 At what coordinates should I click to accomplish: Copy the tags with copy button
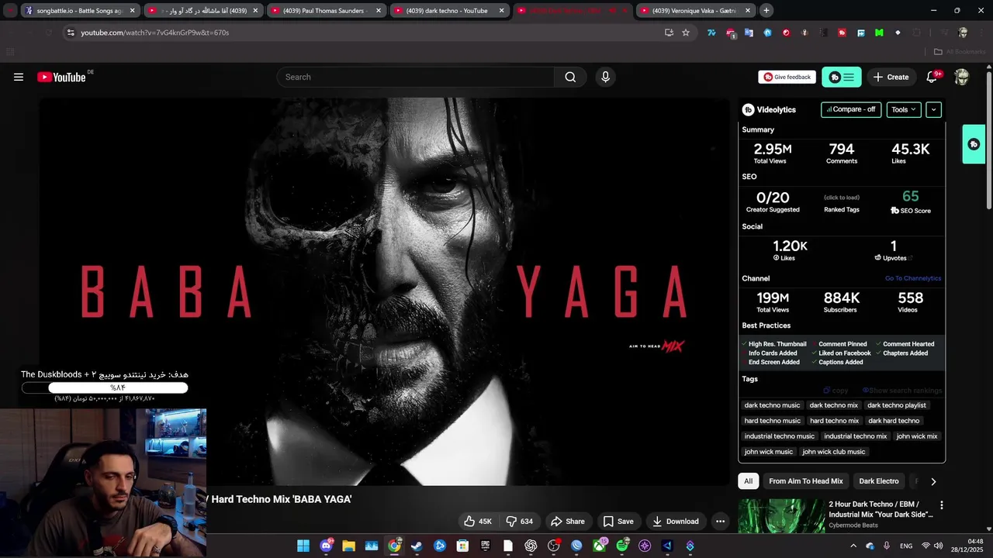coord(836,391)
